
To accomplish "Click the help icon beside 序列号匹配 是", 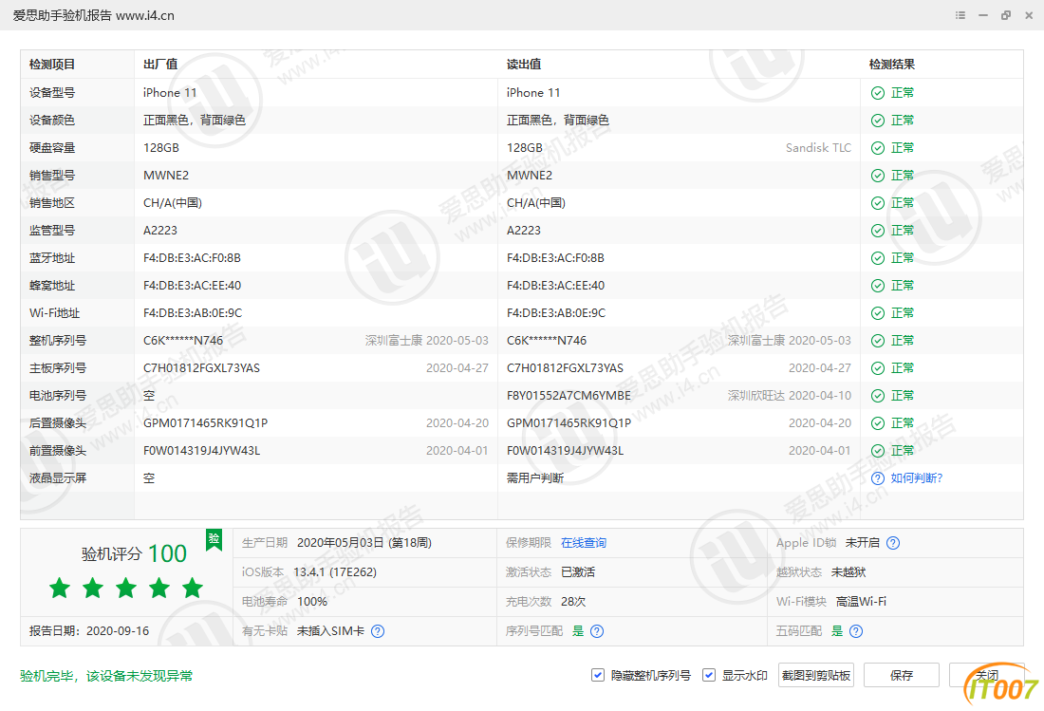I will [x=597, y=631].
